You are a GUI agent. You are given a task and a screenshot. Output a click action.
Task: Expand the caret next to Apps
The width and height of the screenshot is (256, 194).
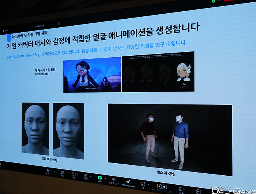click(x=148, y=185)
